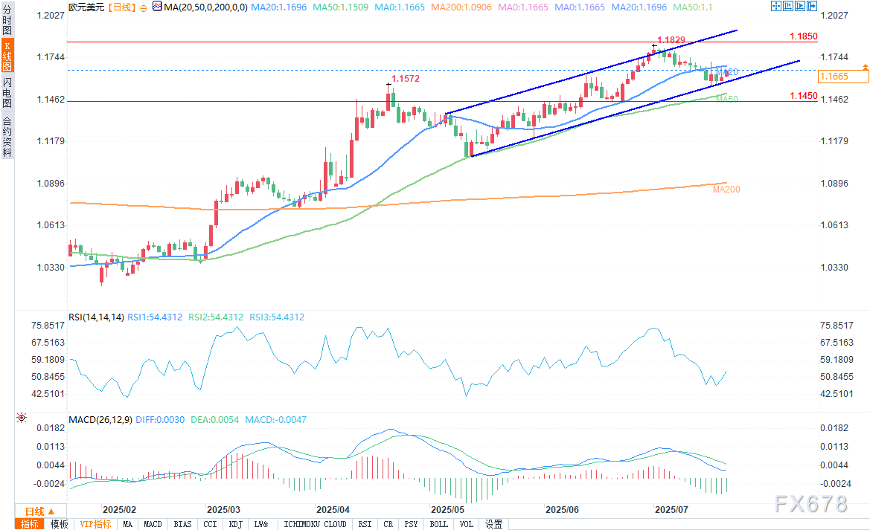The width and height of the screenshot is (870, 530).
Task: Click the orange price alert marker on the axis
Action: (865, 68)
